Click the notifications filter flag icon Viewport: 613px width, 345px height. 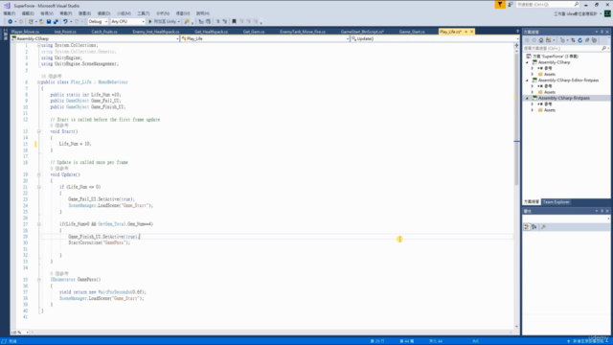click(500, 4)
